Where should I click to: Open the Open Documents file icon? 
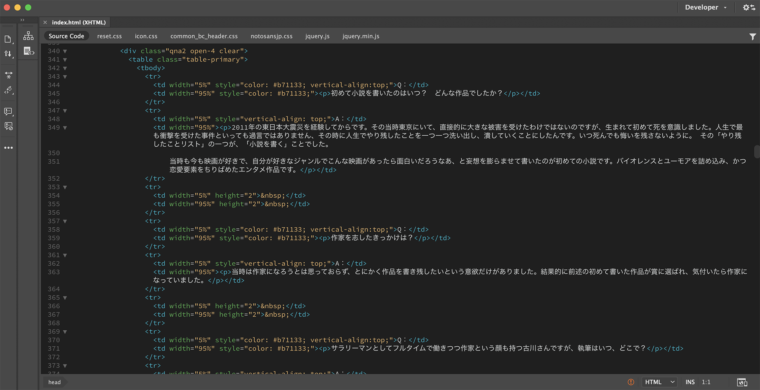(x=8, y=39)
